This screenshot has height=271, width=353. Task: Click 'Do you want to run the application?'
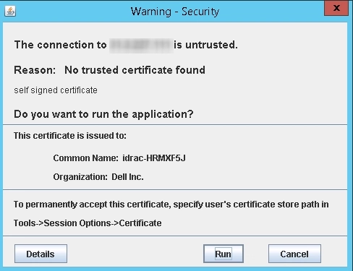[x=103, y=114]
